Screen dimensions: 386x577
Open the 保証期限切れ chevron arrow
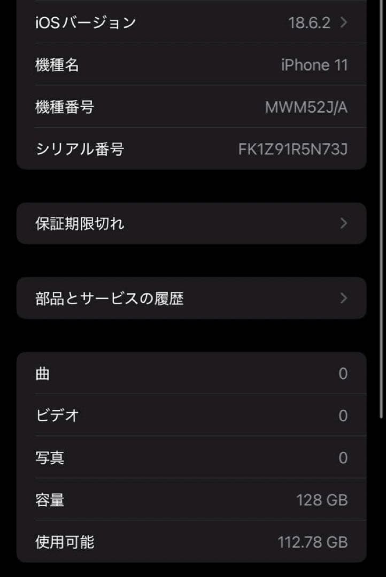(344, 223)
